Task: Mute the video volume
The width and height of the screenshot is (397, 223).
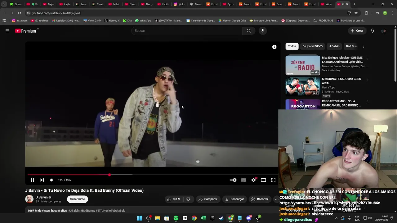Action: (x=51, y=180)
